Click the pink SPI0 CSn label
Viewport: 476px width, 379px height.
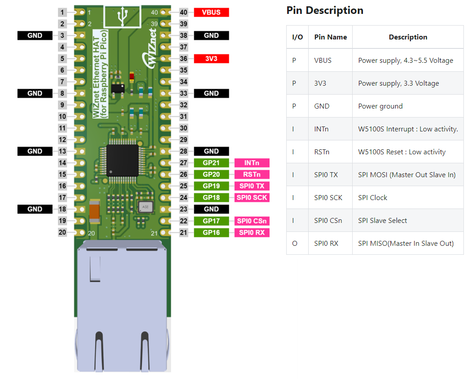click(252, 221)
